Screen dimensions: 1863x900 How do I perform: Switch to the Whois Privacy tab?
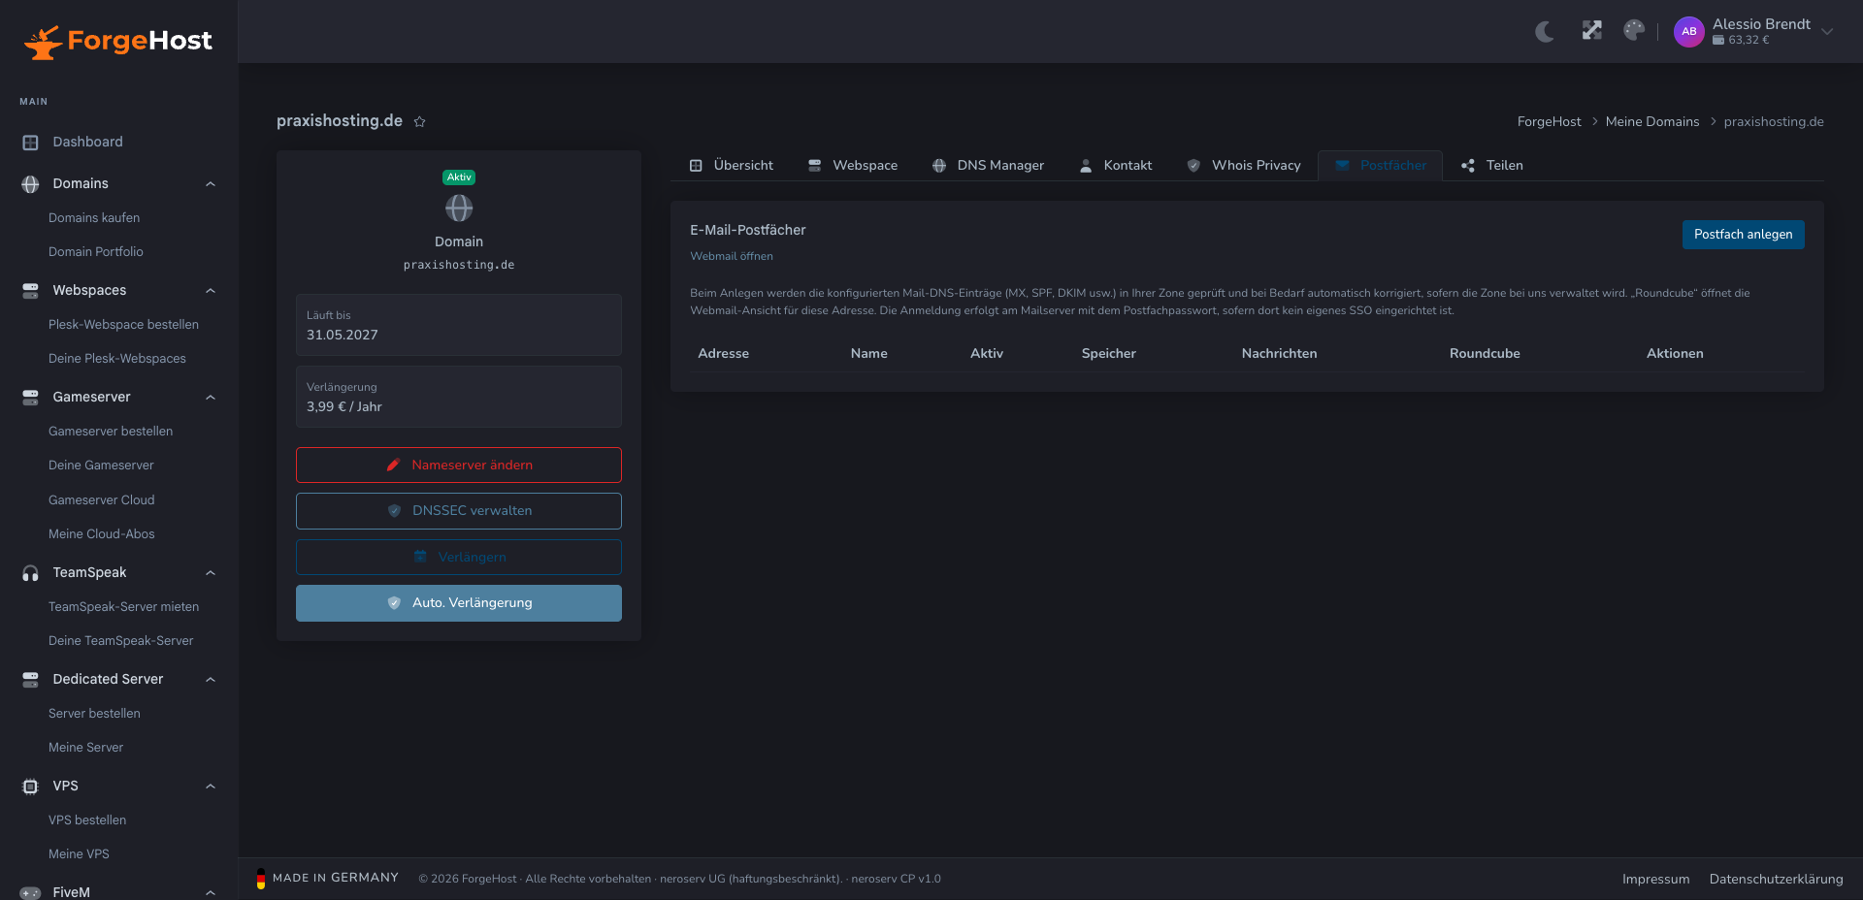[1244, 166]
